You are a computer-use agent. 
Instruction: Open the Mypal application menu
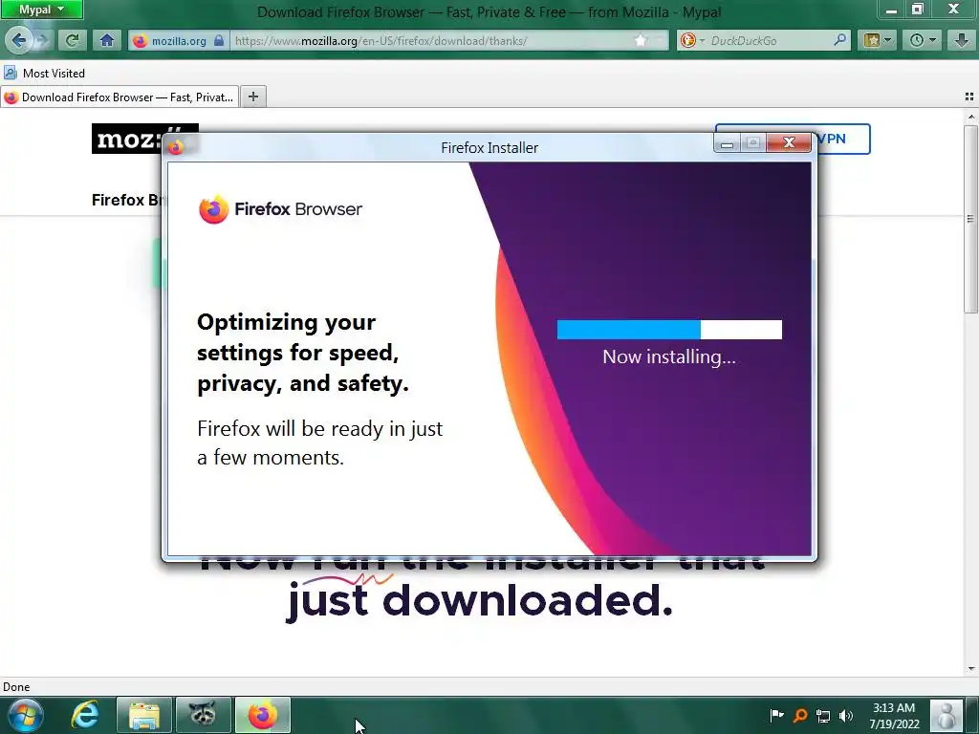[x=41, y=10]
